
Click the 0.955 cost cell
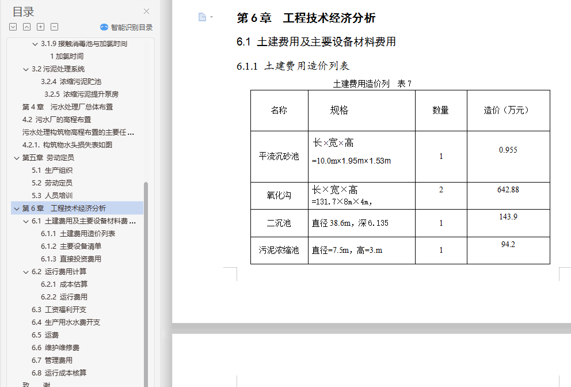[508, 156]
